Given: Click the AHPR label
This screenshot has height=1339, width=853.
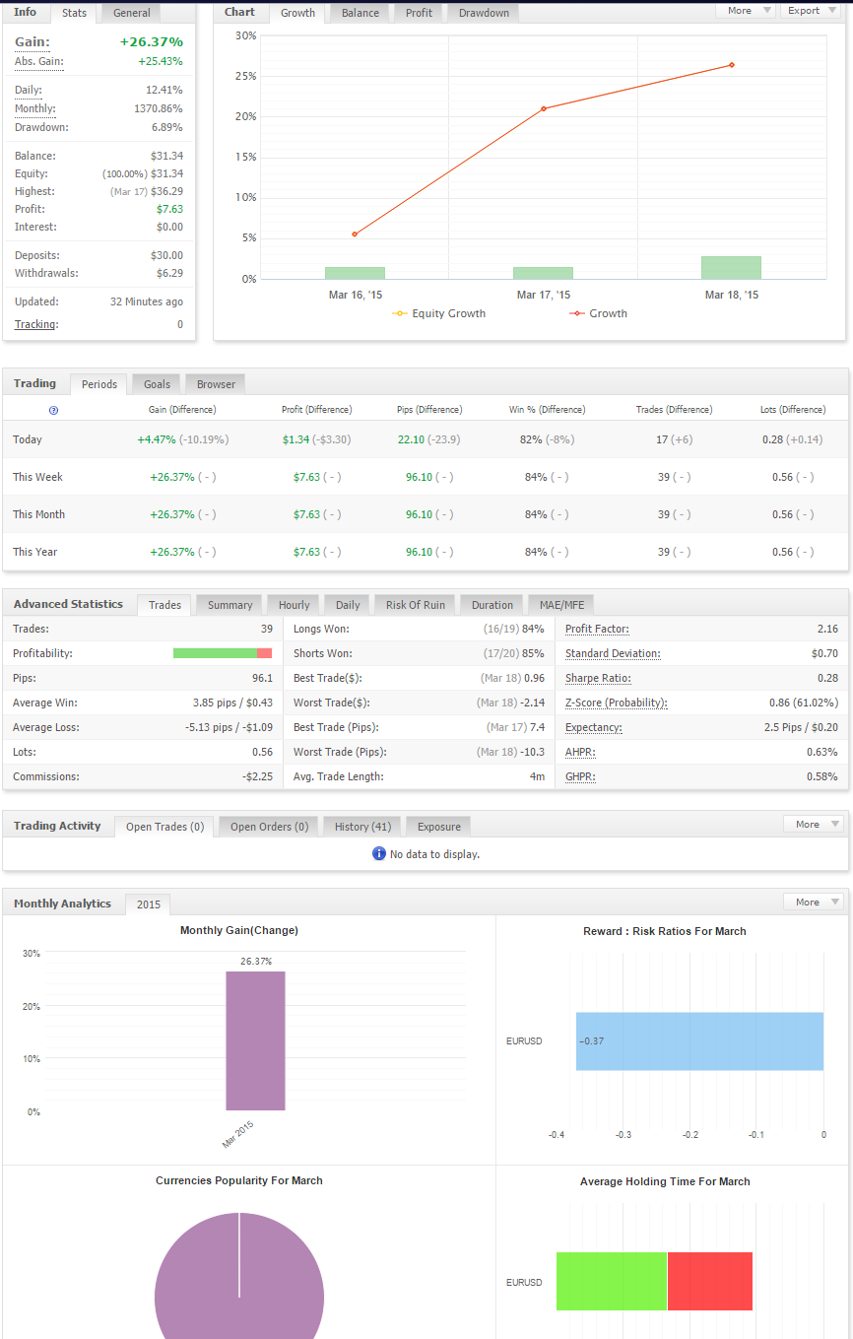Looking at the screenshot, I should point(580,752).
